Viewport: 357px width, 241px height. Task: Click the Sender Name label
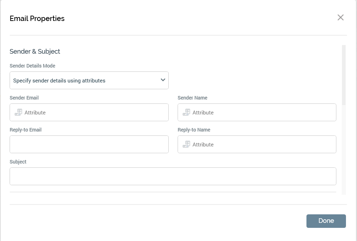tap(192, 98)
